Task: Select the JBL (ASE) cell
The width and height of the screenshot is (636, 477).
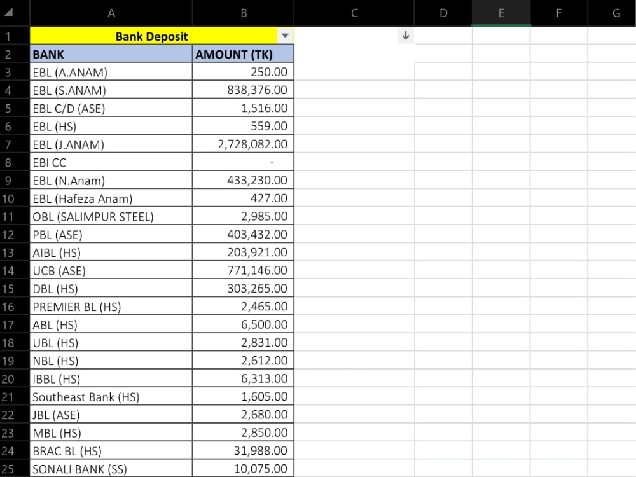Action: [111, 415]
